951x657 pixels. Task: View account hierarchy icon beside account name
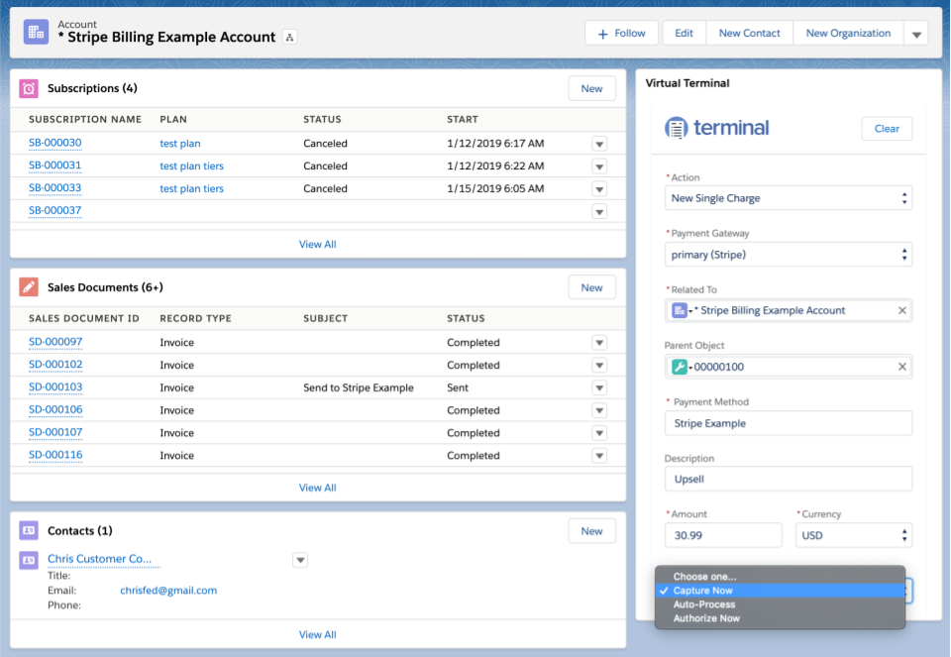[x=290, y=38]
